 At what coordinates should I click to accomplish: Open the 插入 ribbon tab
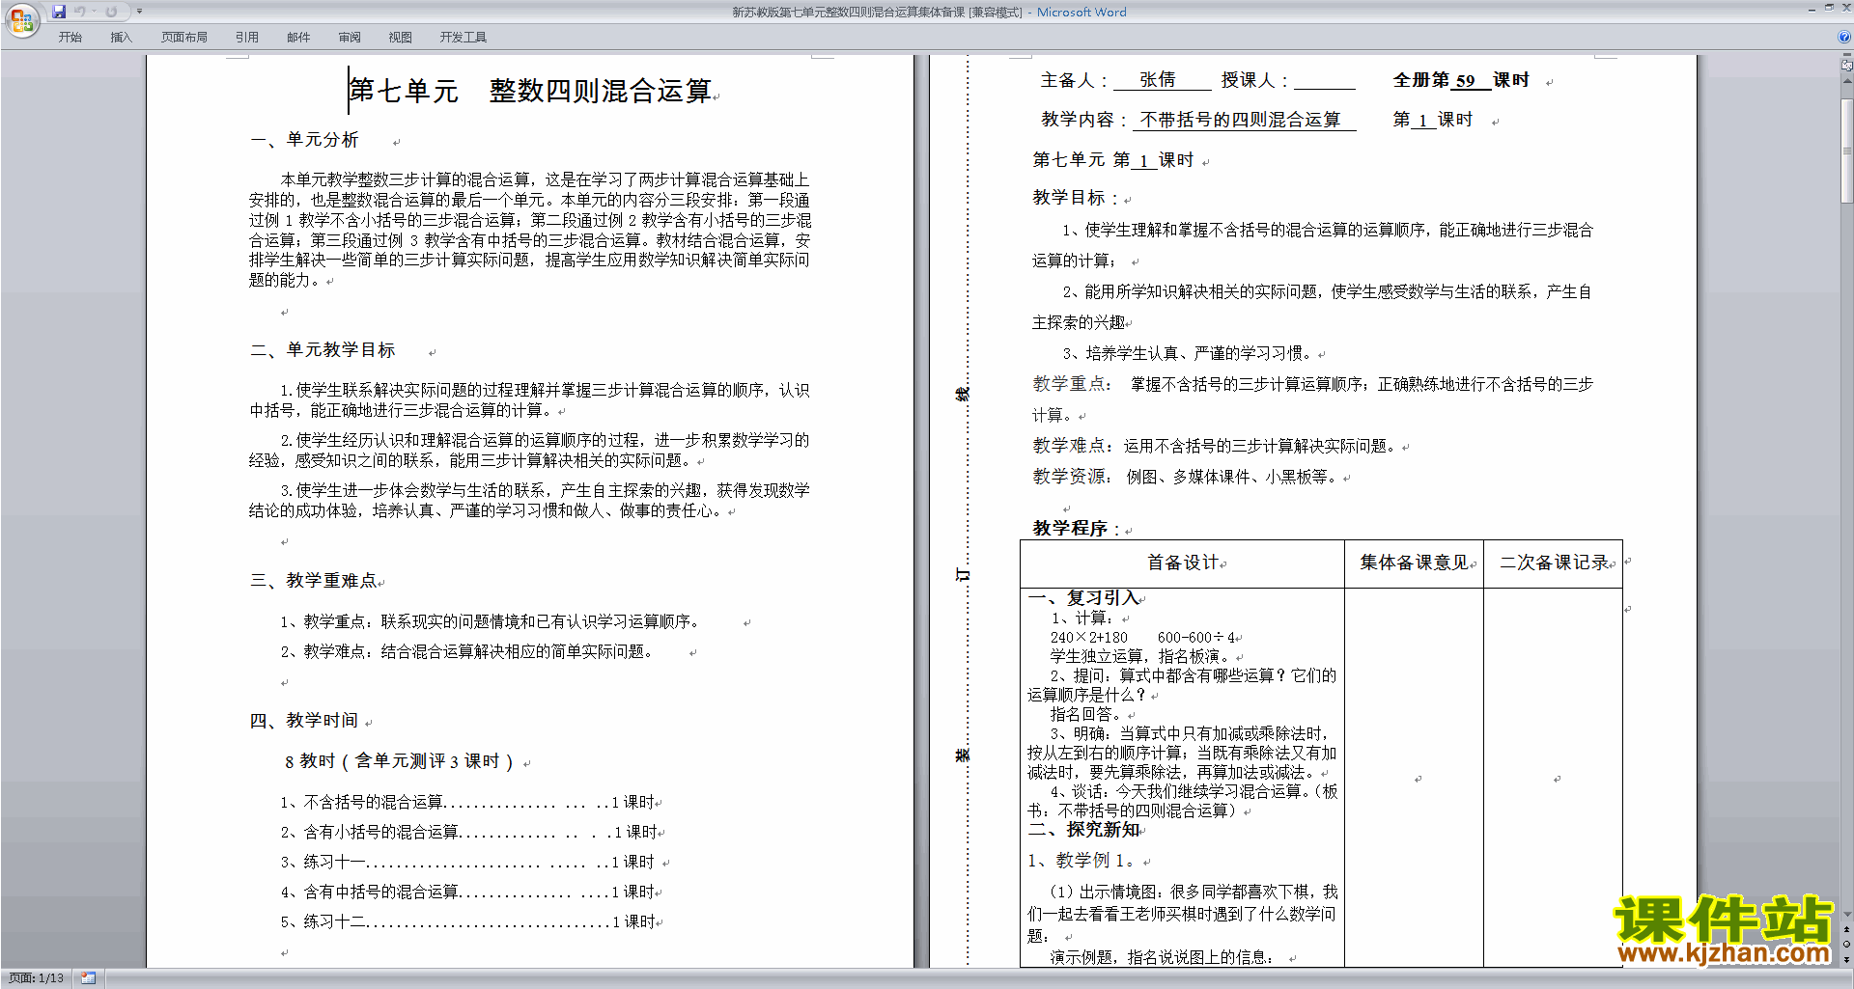(x=121, y=38)
